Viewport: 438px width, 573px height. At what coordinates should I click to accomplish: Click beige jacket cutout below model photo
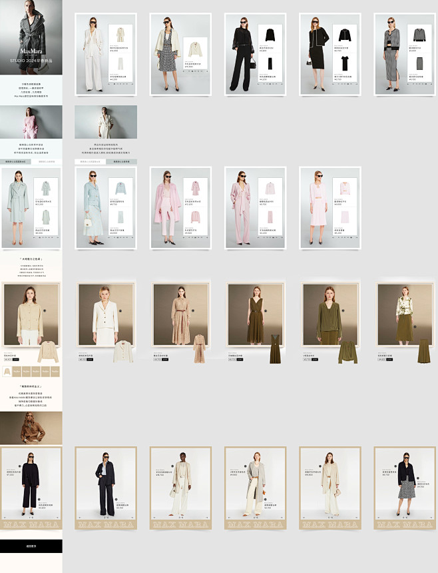(x=48, y=352)
